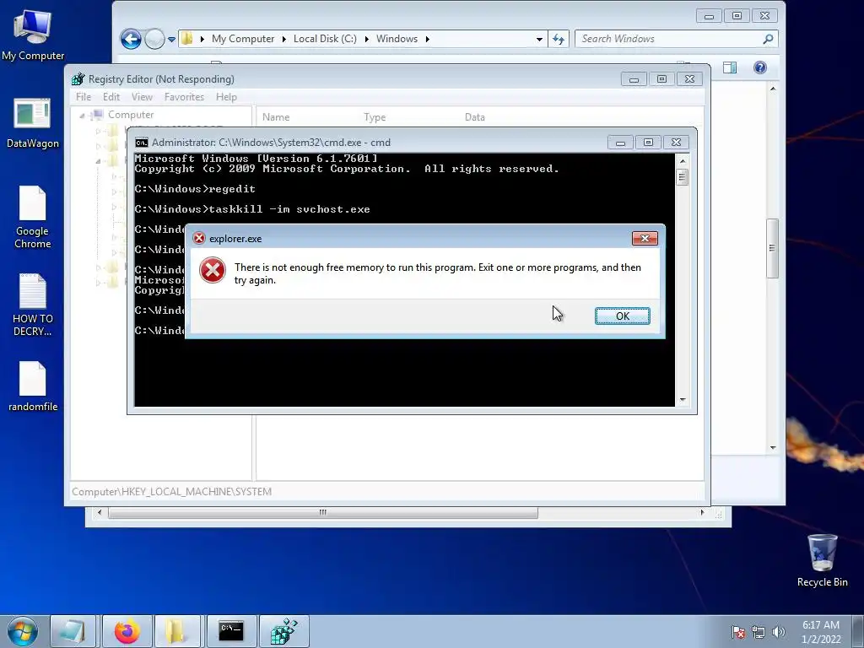Viewport: 864px width, 648px height.
Task: Expand the arrow after Windows breadcrumb
Action: pyautogui.click(x=427, y=39)
